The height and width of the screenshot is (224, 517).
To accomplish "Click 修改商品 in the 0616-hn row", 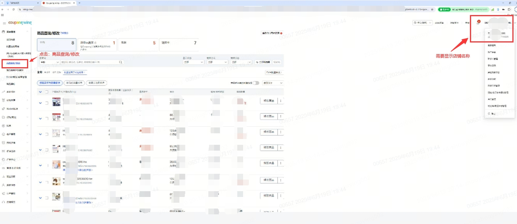I will [269, 163].
